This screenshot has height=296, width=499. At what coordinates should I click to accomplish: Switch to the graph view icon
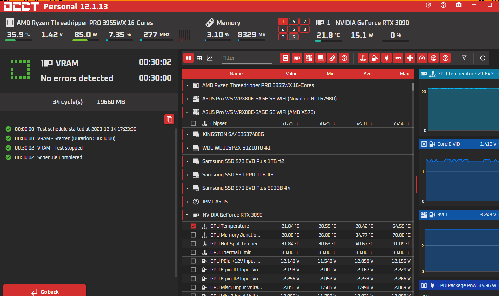point(210,58)
